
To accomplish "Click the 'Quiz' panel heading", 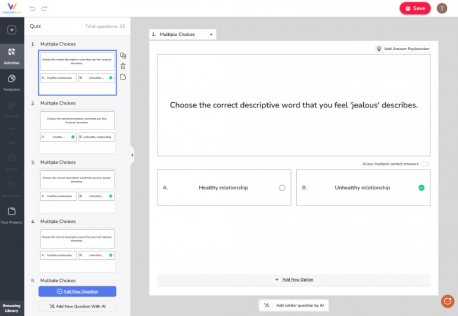I will click(x=35, y=26).
